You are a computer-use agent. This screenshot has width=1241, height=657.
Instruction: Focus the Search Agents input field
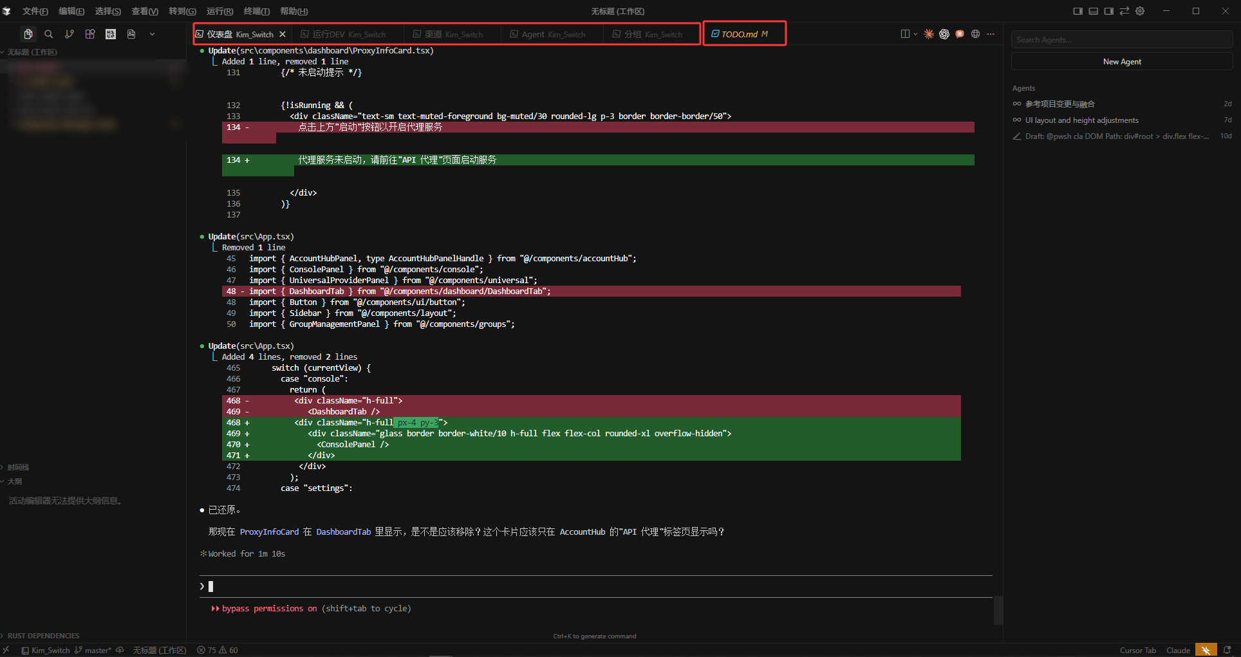[x=1122, y=40]
